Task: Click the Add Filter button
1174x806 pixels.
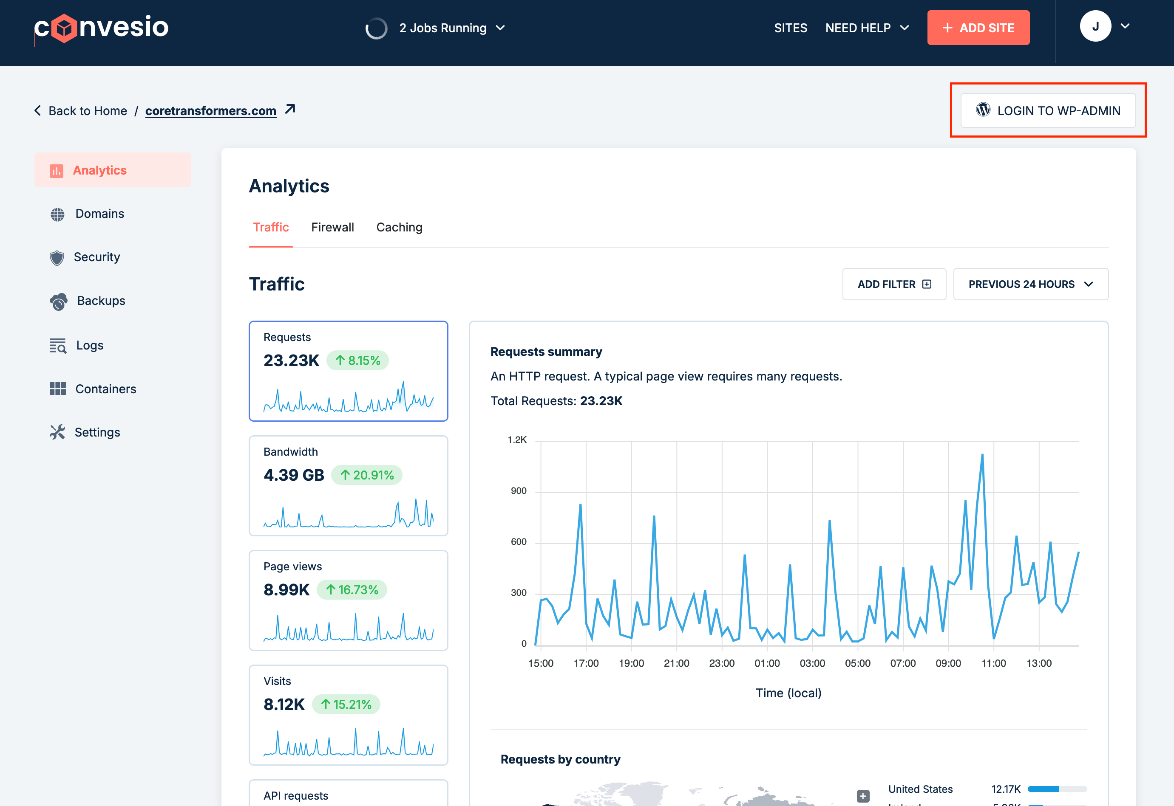Action: coord(894,285)
